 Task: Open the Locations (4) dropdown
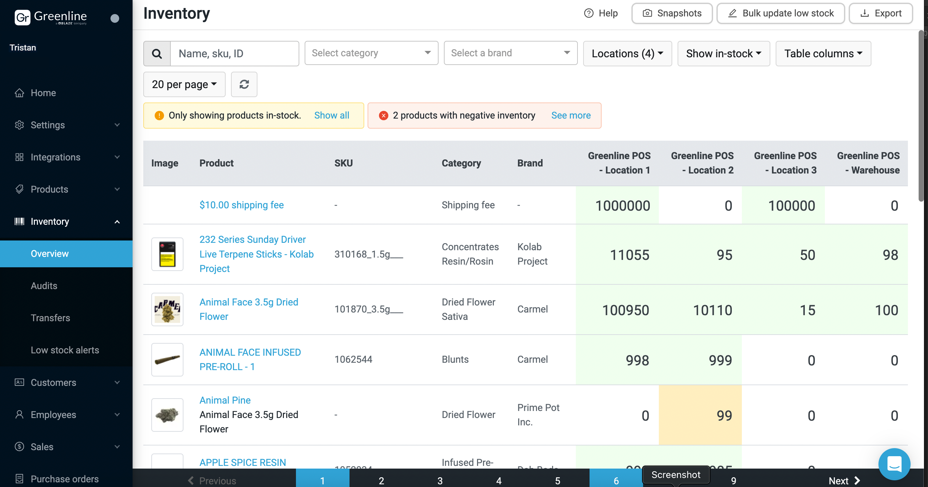pyautogui.click(x=627, y=53)
